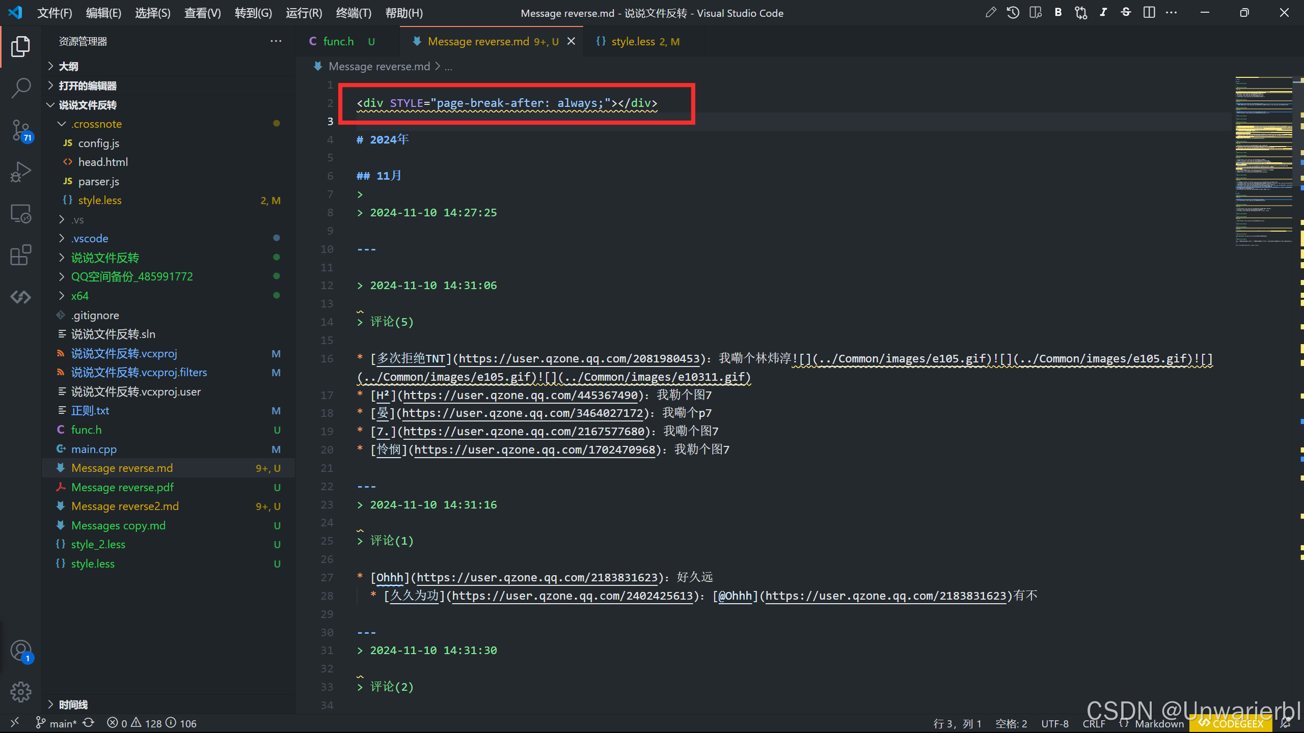Open the Manage gear icon

(20, 692)
